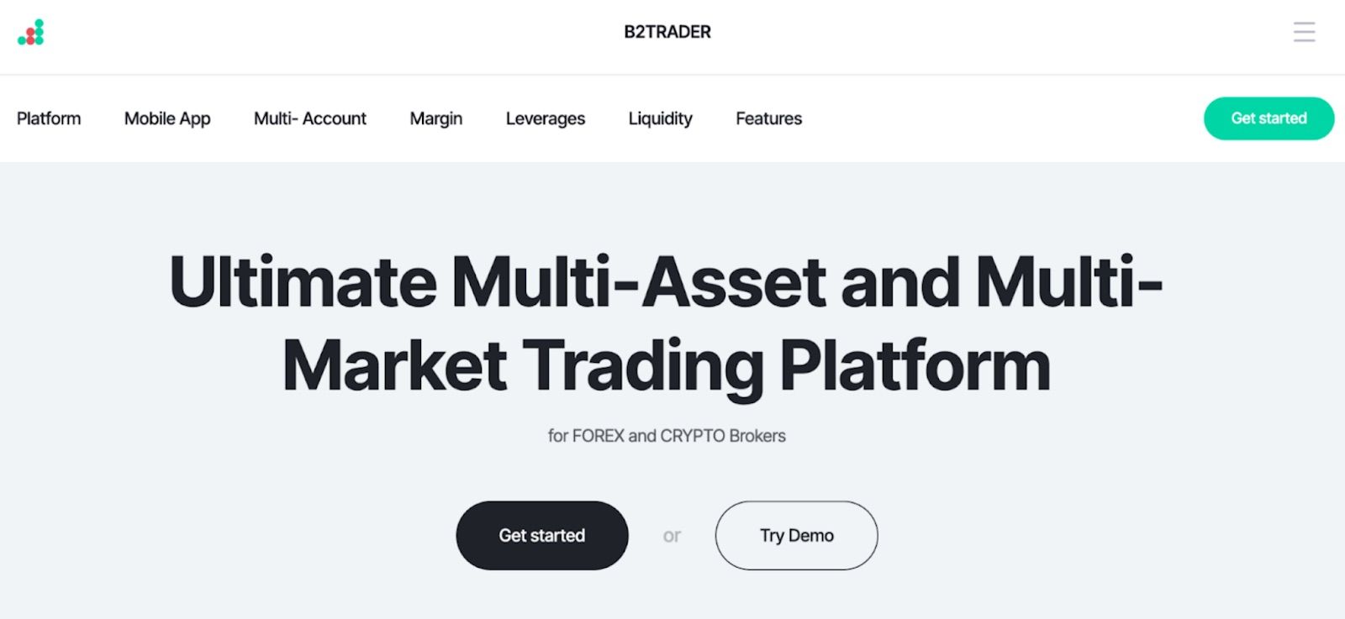Click the B2TRADER dotted logo icon
Viewport: 1345px width, 619px height.
tap(31, 33)
